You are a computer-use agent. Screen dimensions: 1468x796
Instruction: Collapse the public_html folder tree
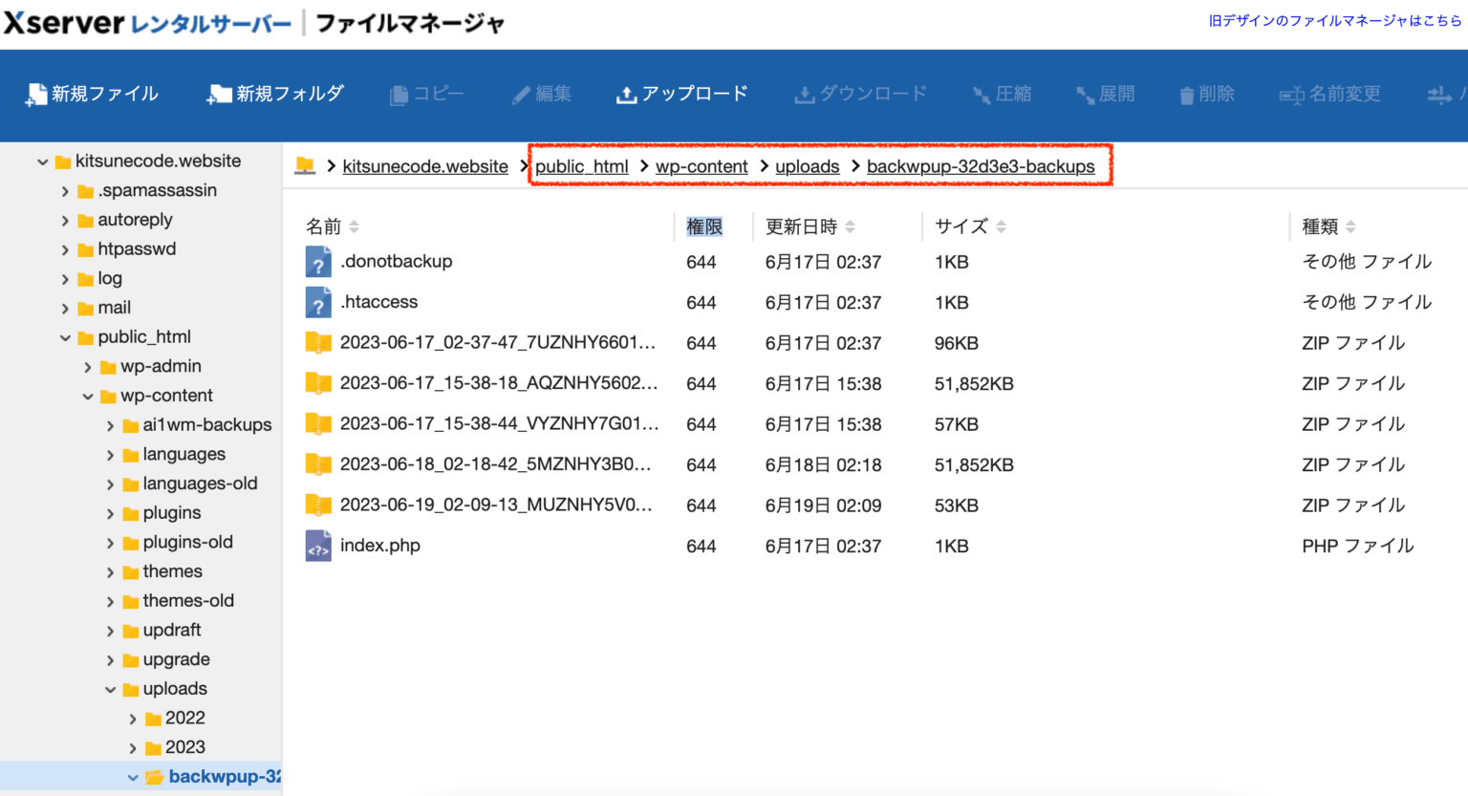point(65,336)
